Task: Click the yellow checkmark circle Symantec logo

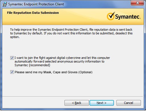Action: pyautogui.click(x=111, y=16)
